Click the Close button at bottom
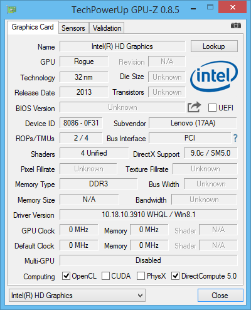The height and width of the screenshot is (310, 251). pyautogui.click(x=220, y=296)
